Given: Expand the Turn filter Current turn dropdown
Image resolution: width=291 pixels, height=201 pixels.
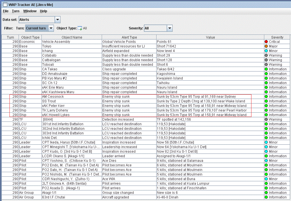Looking at the screenshot, I should (51, 28).
